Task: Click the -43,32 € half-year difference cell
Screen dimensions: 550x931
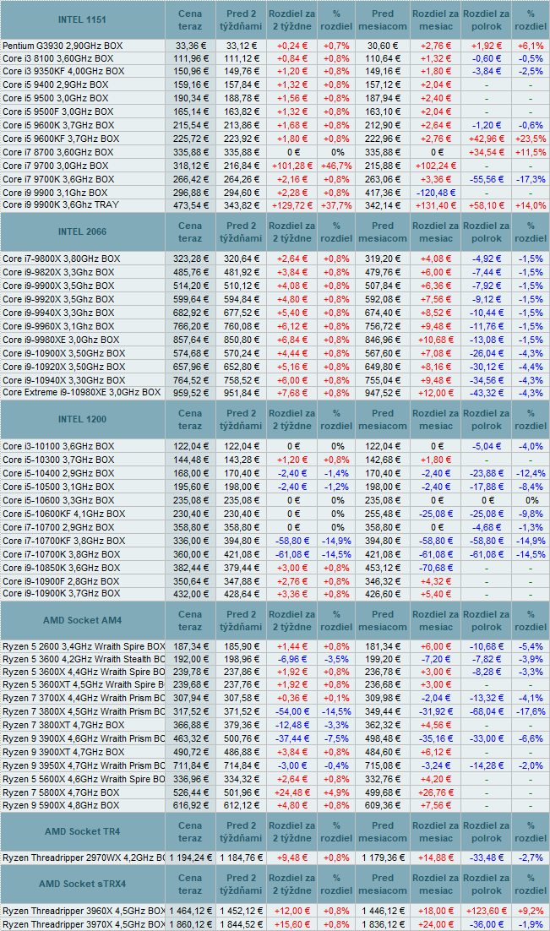Action: 487,393
